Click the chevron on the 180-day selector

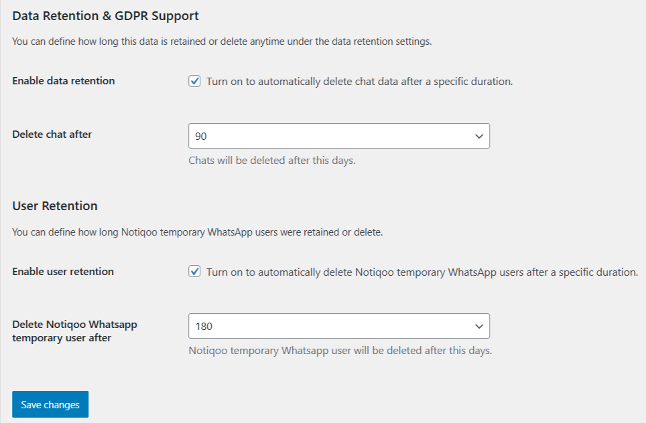[479, 326]
